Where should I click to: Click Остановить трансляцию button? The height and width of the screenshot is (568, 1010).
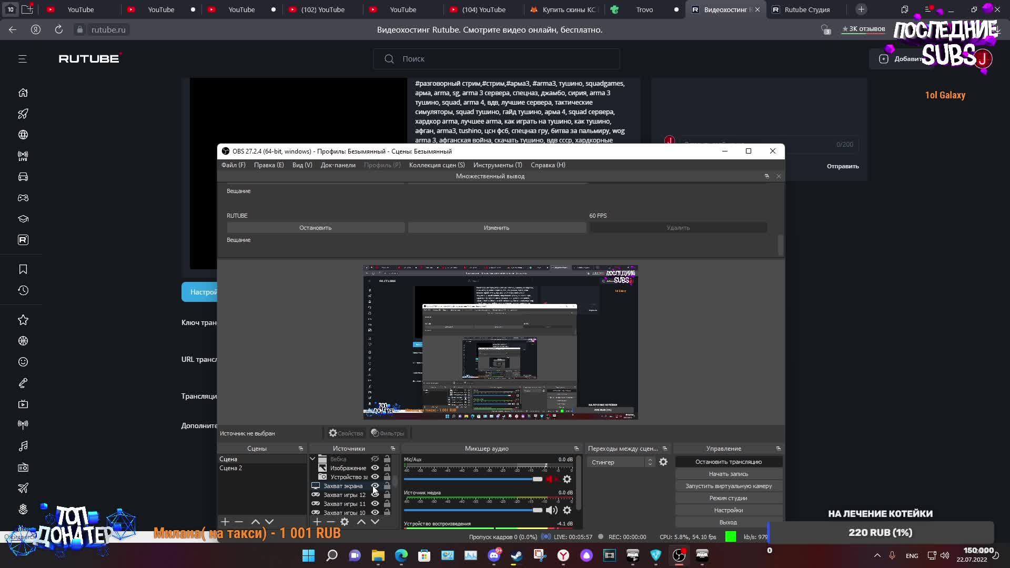[728, 462]
